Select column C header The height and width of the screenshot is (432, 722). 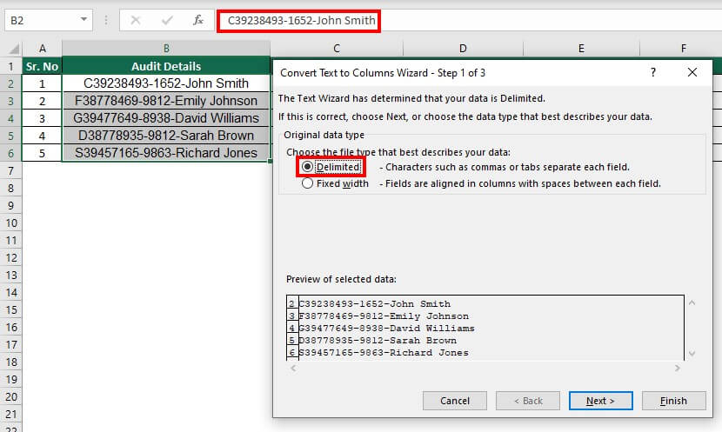337,49
